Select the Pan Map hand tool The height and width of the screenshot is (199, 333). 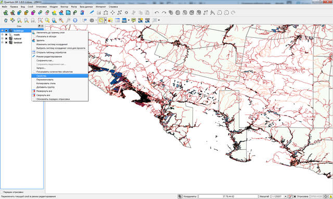6,20
